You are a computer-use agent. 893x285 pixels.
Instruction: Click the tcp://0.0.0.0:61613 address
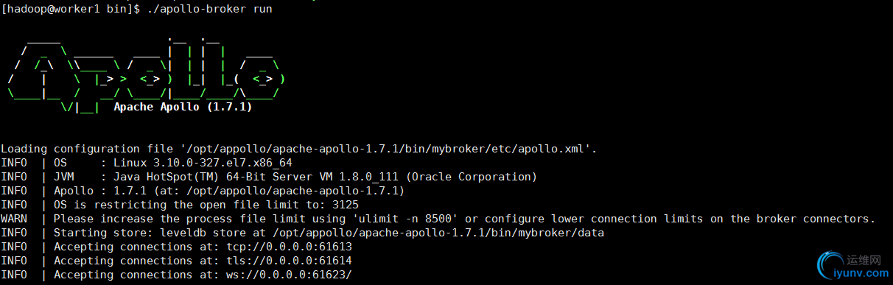290,247
